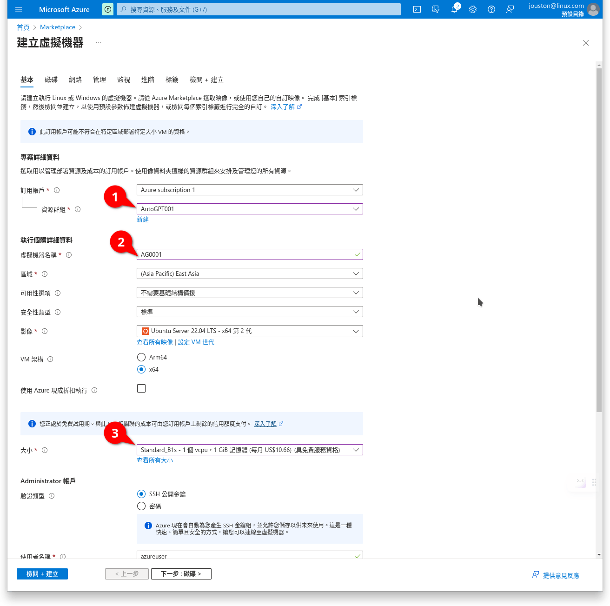Click the 上一步 button
The image size is (610, 606).
click(x=127, y=574)
